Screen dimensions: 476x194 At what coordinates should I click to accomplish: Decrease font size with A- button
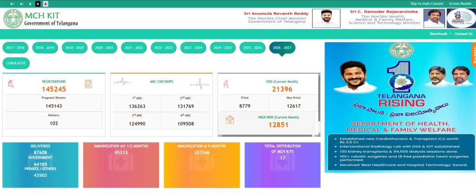pos(21,4)
